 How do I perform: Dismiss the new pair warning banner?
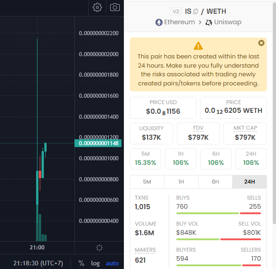[x=261, y=43]
